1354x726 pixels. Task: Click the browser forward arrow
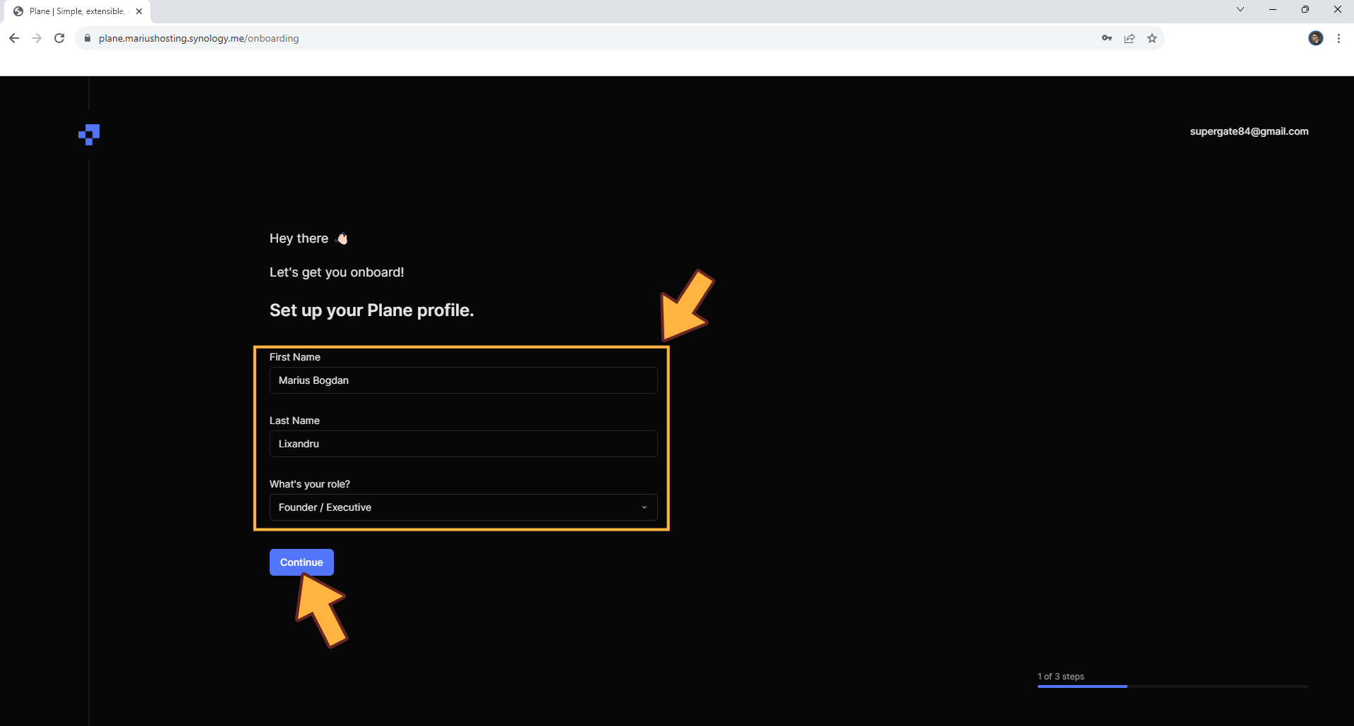click(x=37, y=38)
